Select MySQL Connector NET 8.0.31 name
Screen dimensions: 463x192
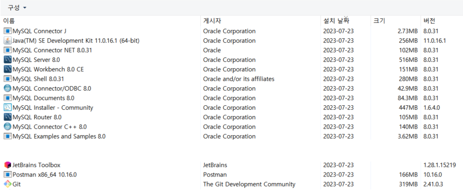(52, 50)
